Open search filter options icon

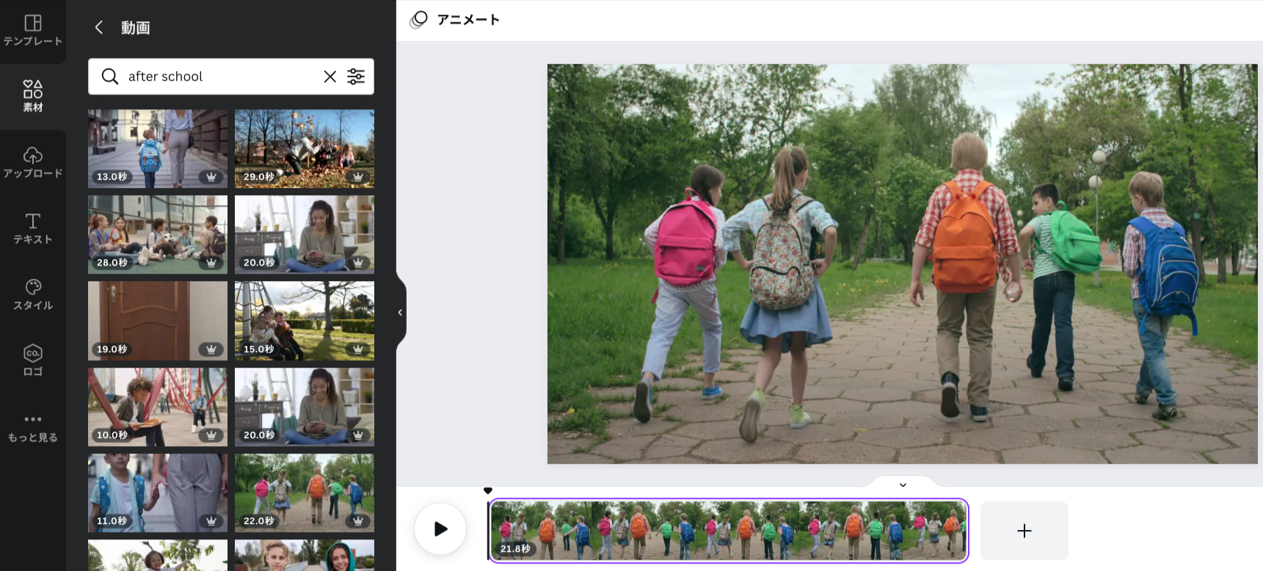[356, 76]
